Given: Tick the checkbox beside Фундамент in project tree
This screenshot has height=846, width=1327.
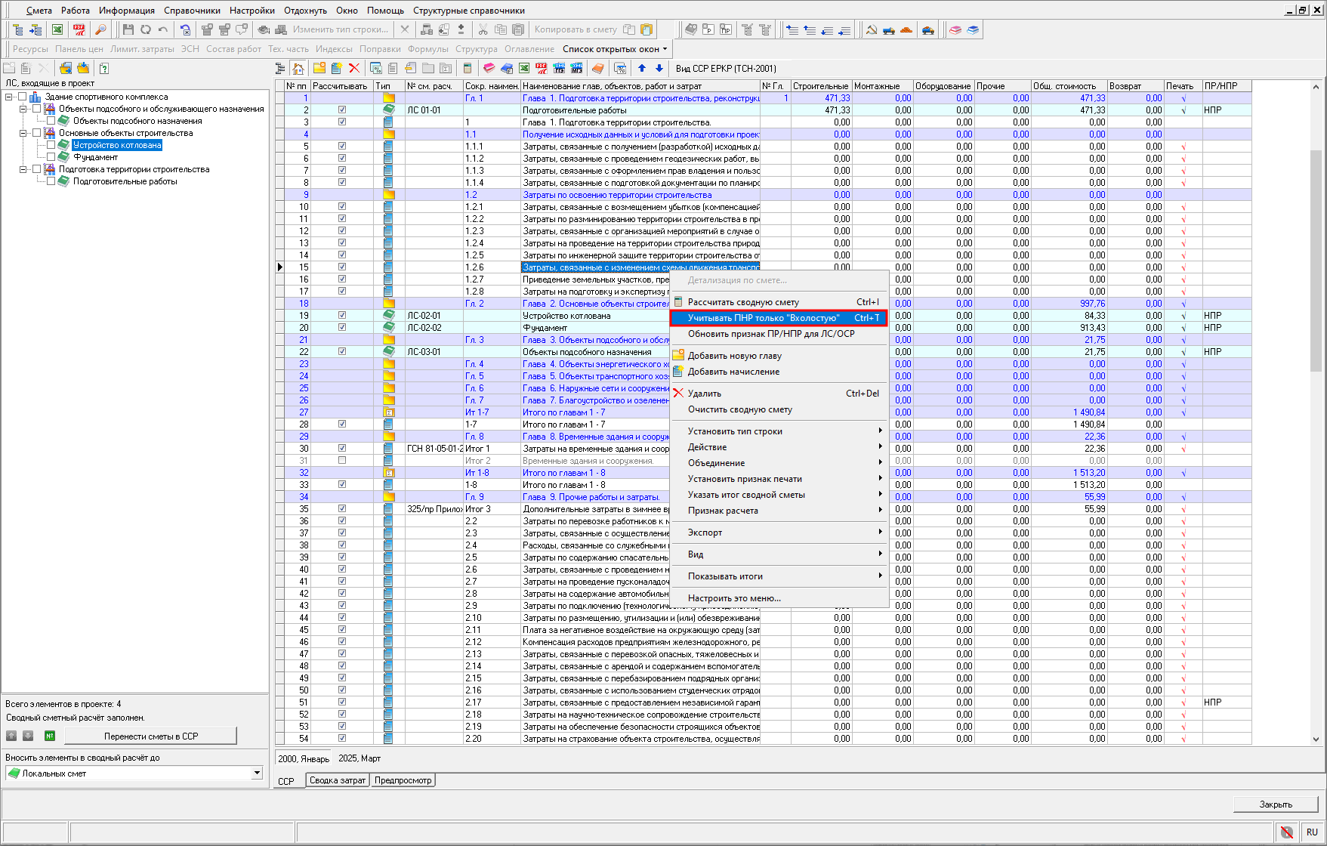Looking at the screenshot, I should point(51,157).
